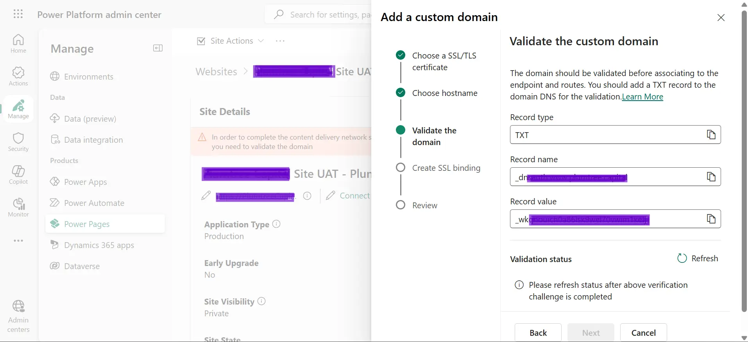The height and width of the screenshot is (342, 748).
Task: Open the app launcher waffle icon
Action: tap(18, 14)
